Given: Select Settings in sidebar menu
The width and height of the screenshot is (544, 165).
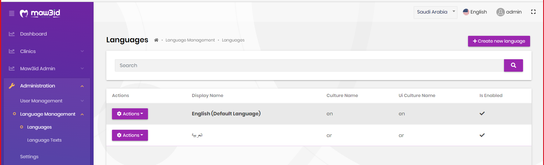Looking at the screenshot, I should (29, 157).
